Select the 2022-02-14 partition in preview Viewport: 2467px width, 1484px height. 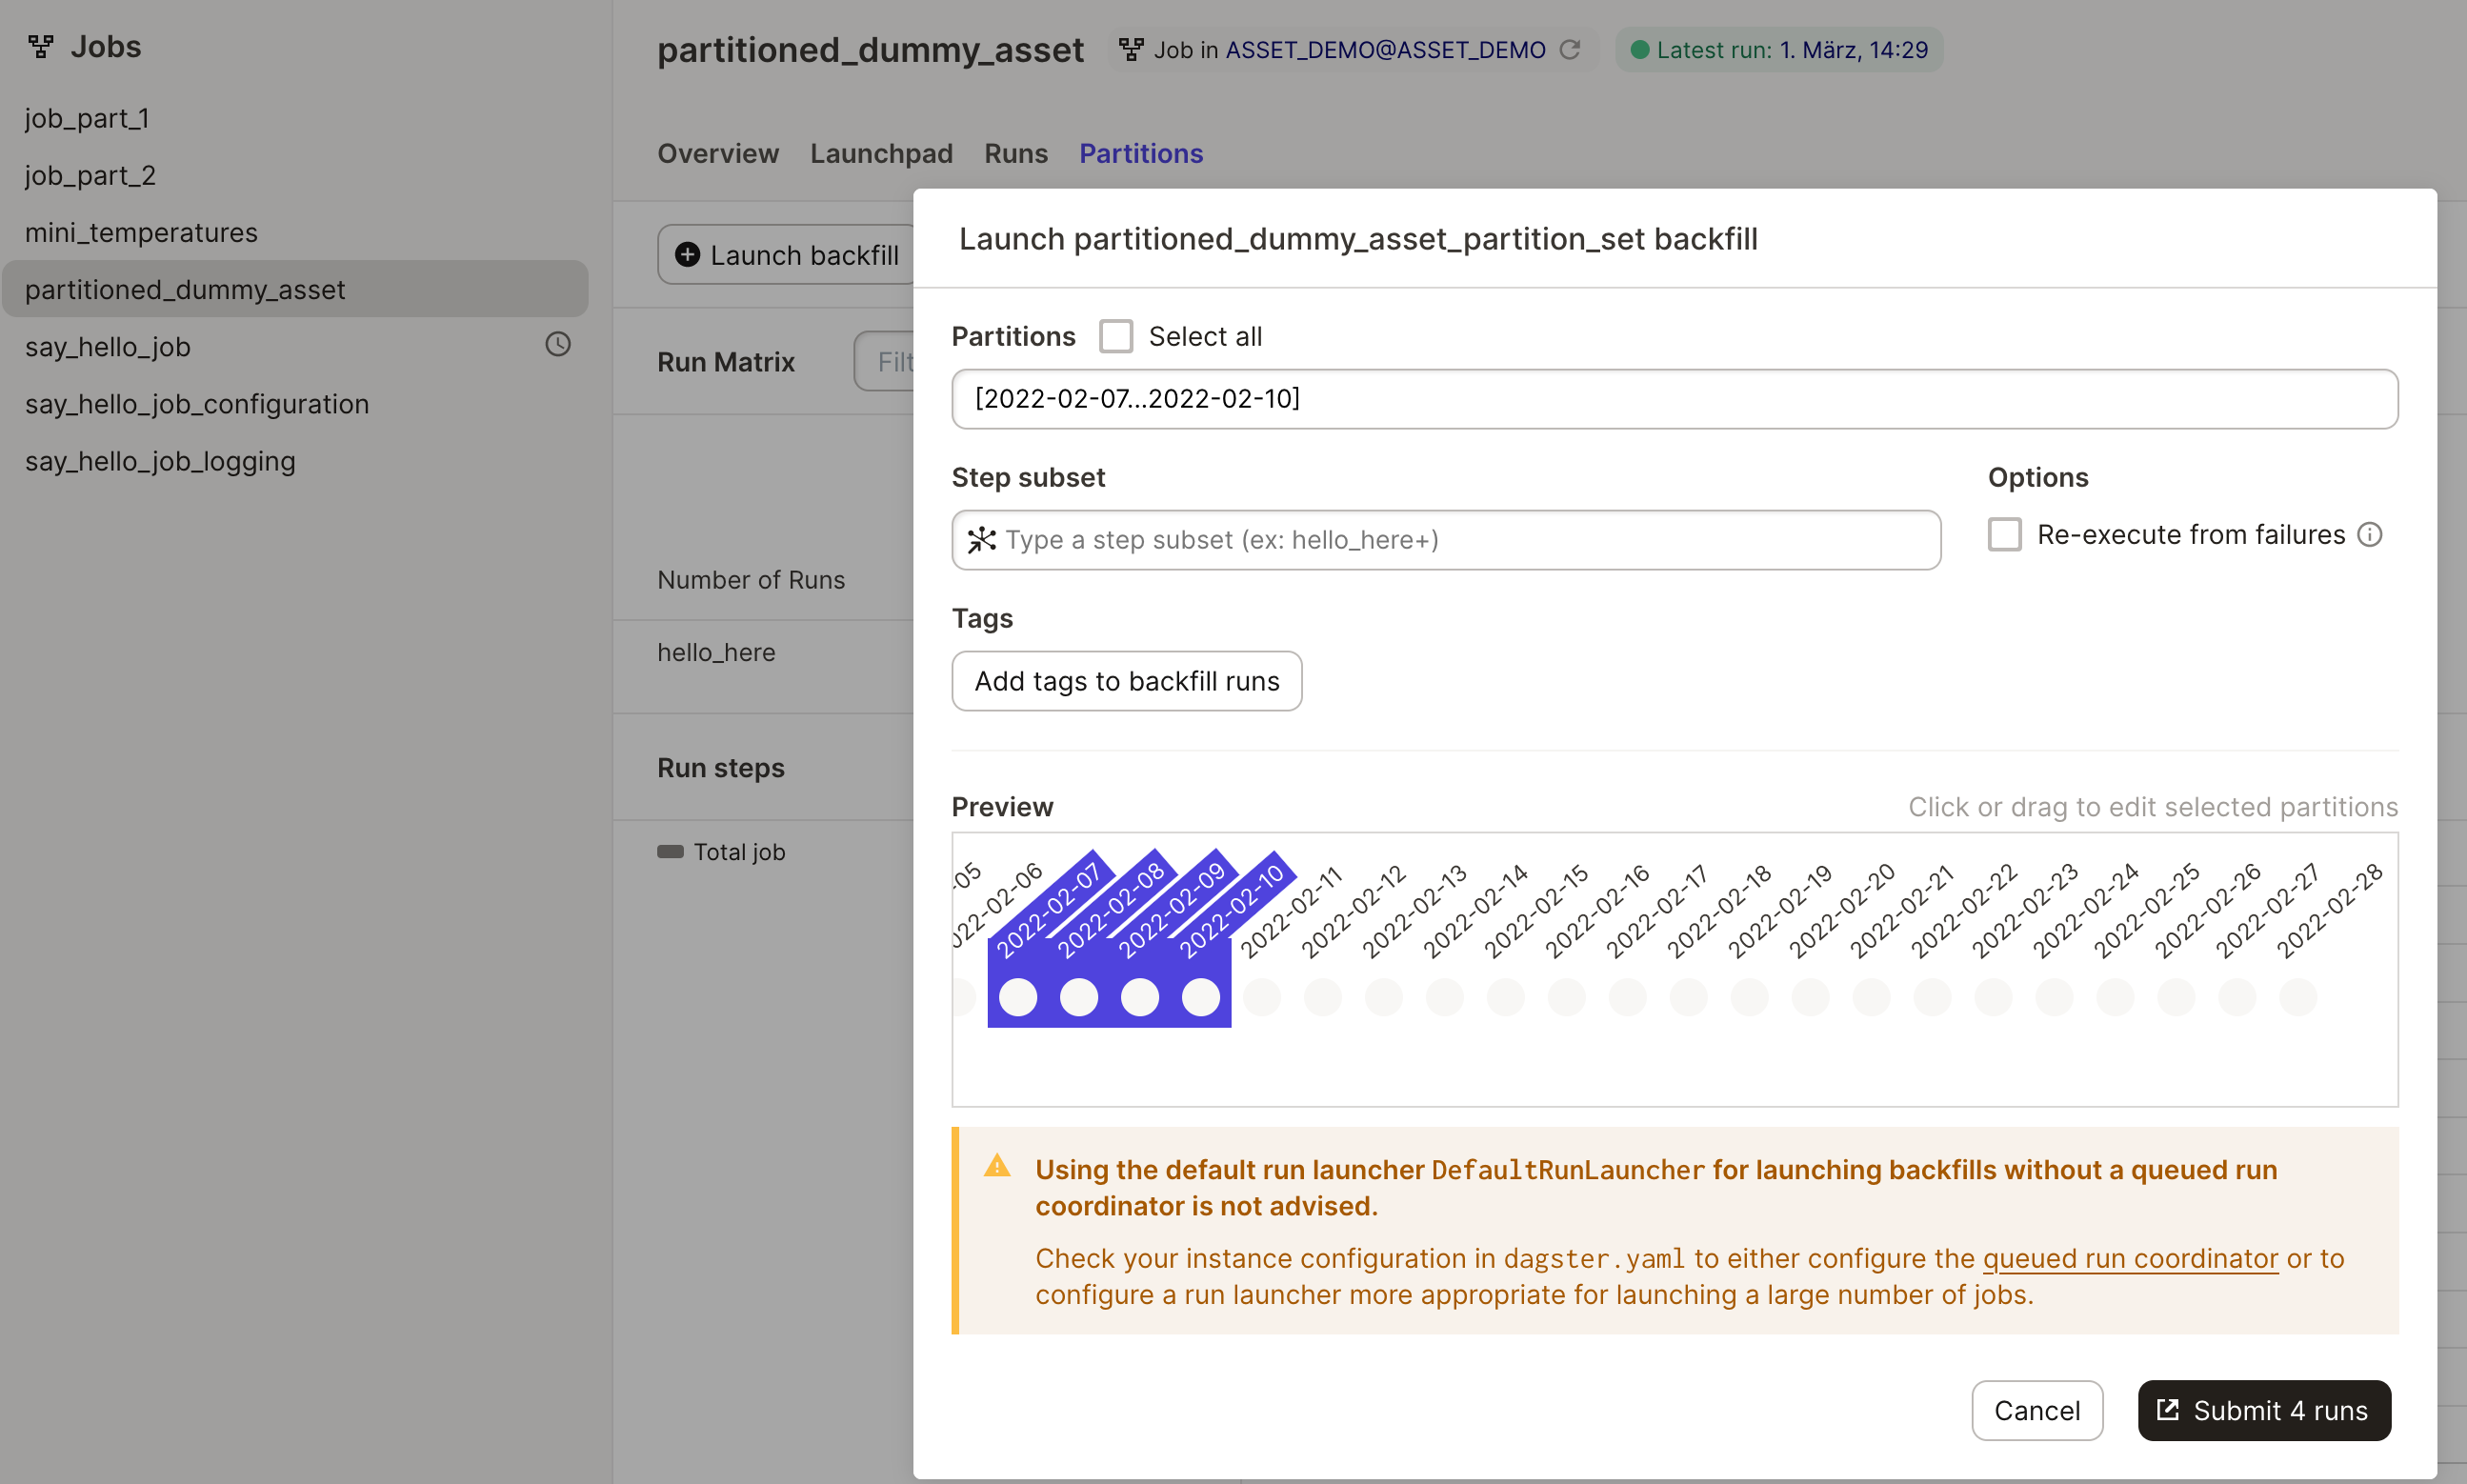coord(1444,997)
